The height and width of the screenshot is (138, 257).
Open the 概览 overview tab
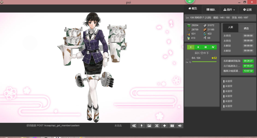click(x=192, y=8)
